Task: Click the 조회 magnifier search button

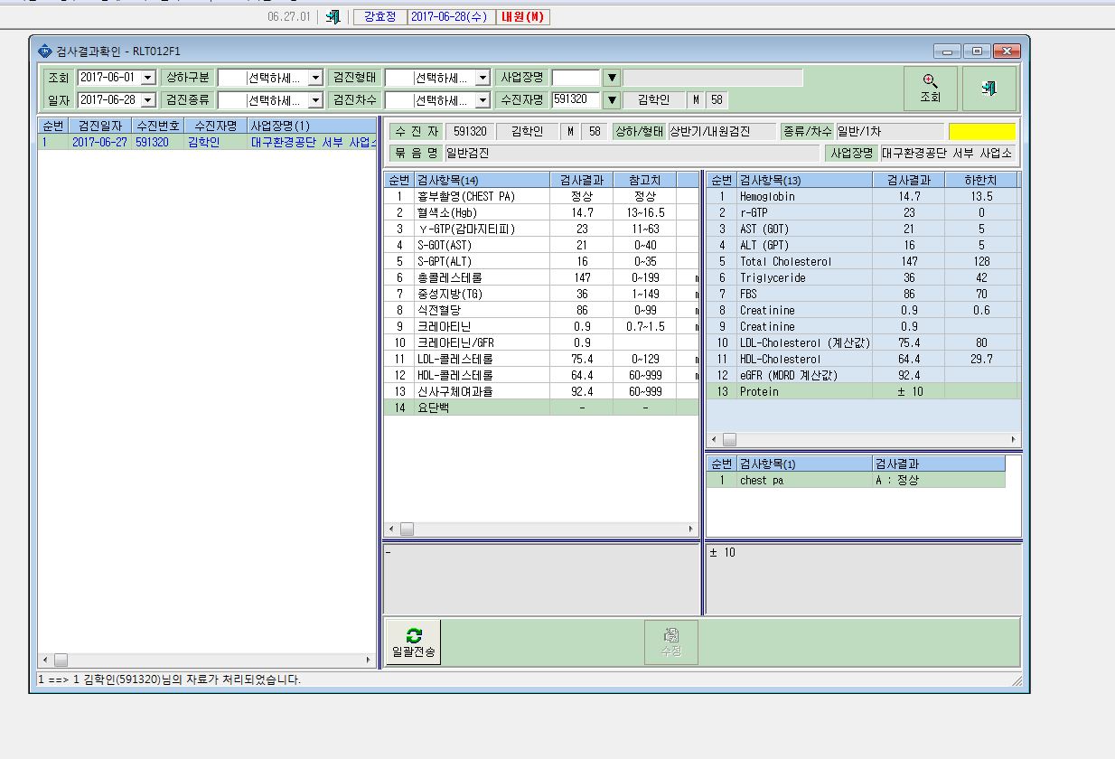Action: click(x=930, y=89)
